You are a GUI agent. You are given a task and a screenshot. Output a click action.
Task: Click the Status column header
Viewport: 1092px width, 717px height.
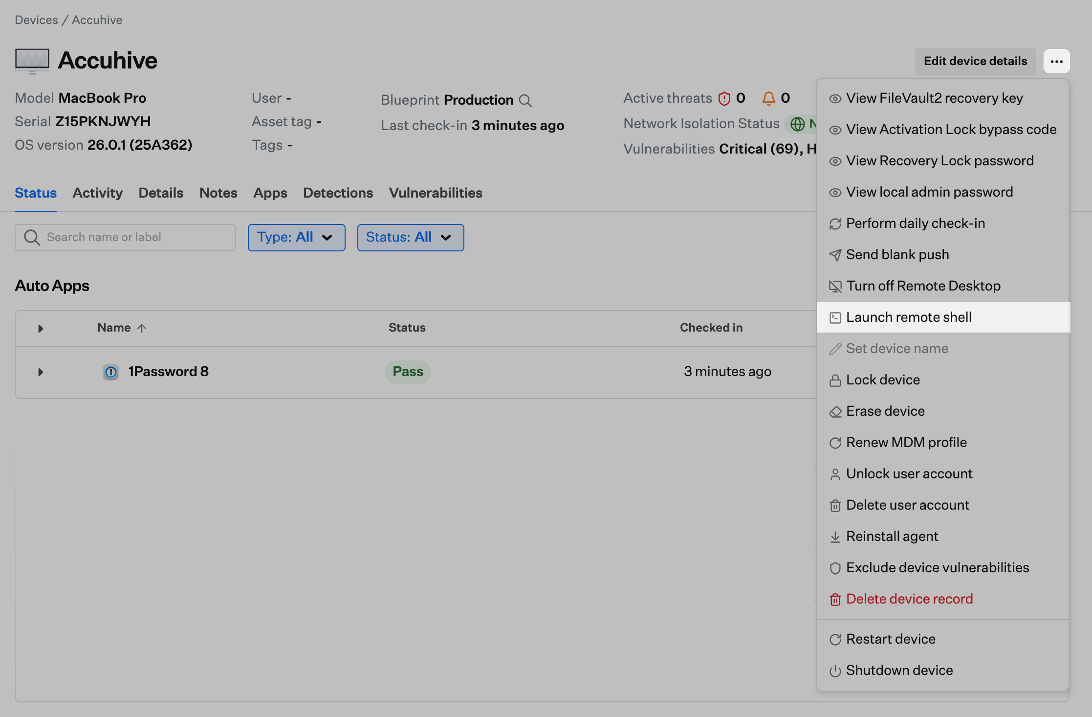407,328
